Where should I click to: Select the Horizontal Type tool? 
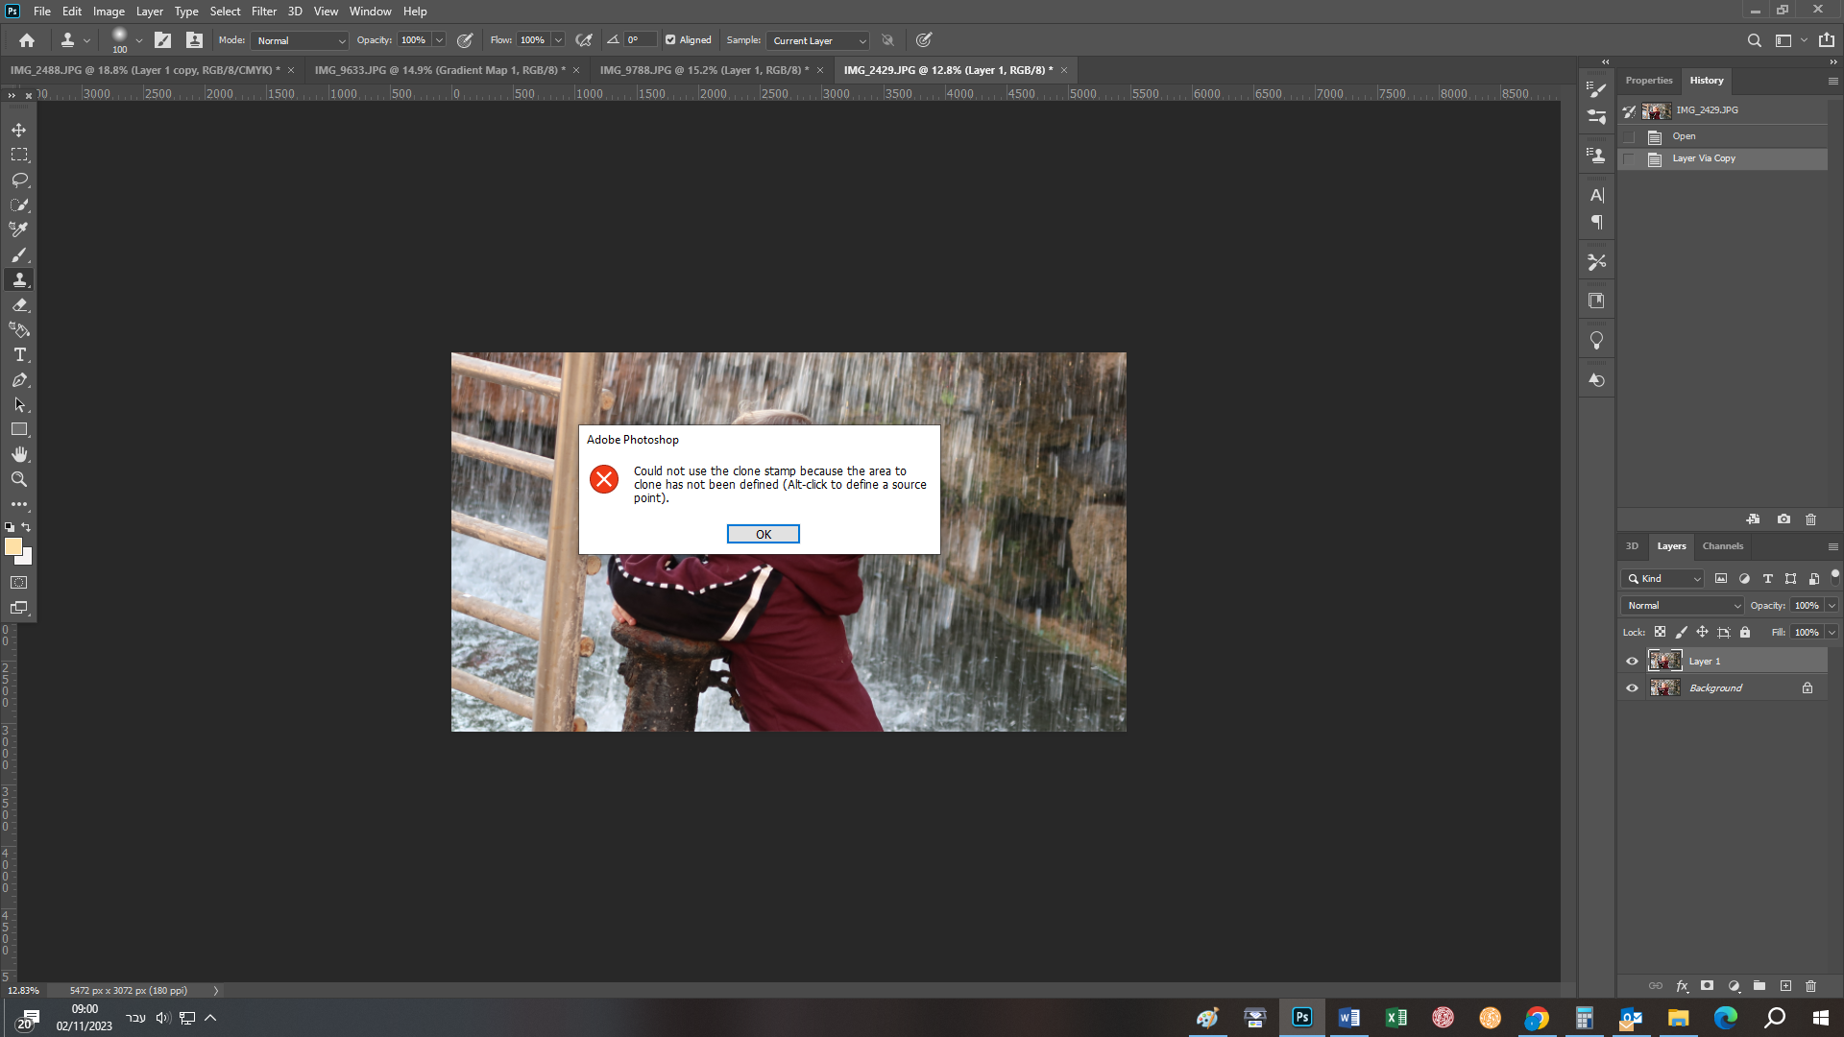point(19,355)
